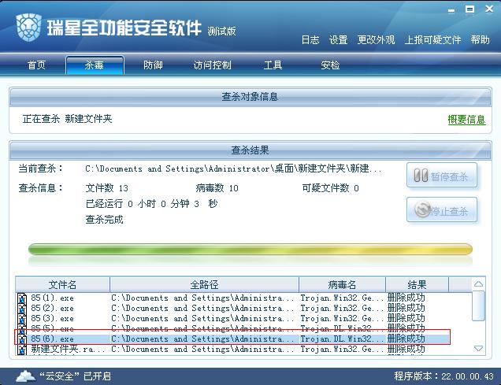Viewport: 501px width, 385px height.
Task: Open the 帮助 help menu
Action: point(480,40)
